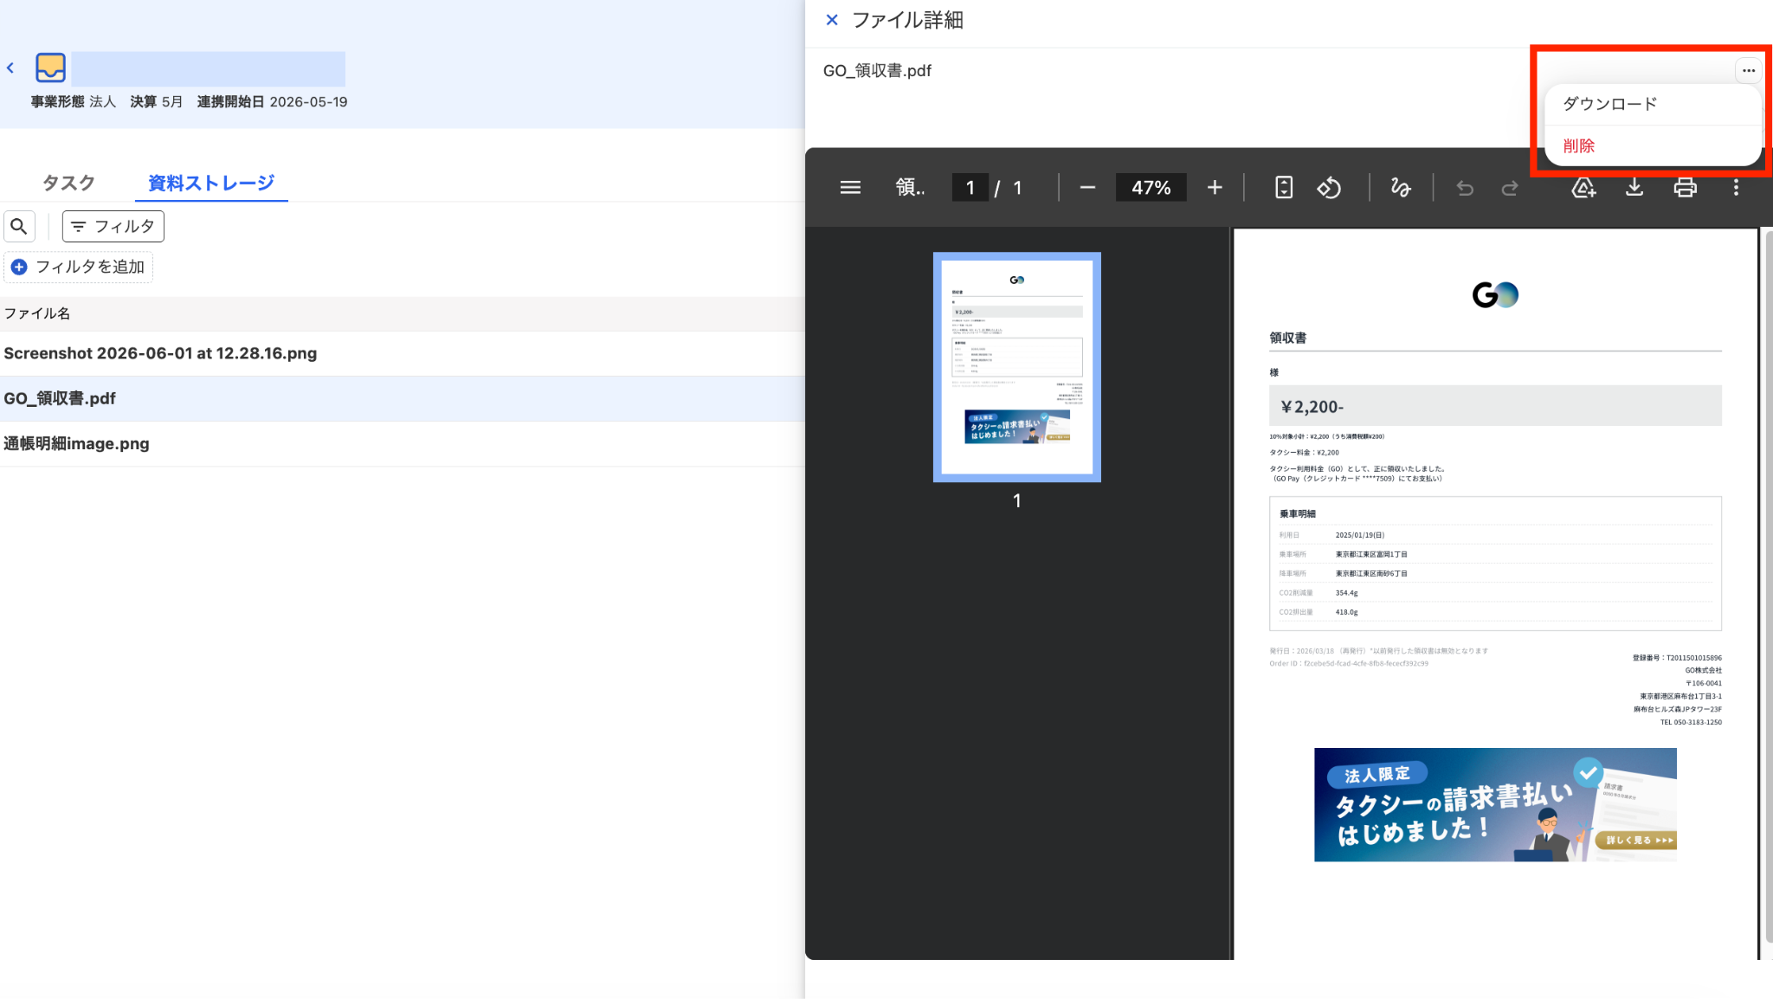Choose ダウンロード from the dropdown menu

[x=1652, y=104]
